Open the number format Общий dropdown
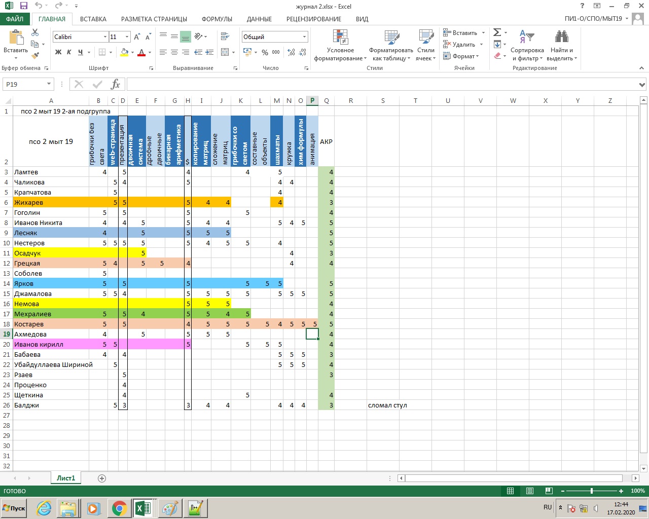 304,37
